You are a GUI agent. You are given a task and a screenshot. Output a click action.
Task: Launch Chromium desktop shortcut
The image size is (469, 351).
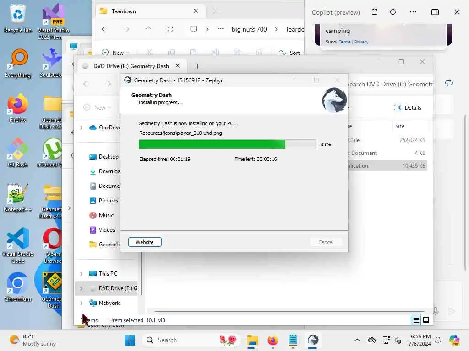(18, 287)
